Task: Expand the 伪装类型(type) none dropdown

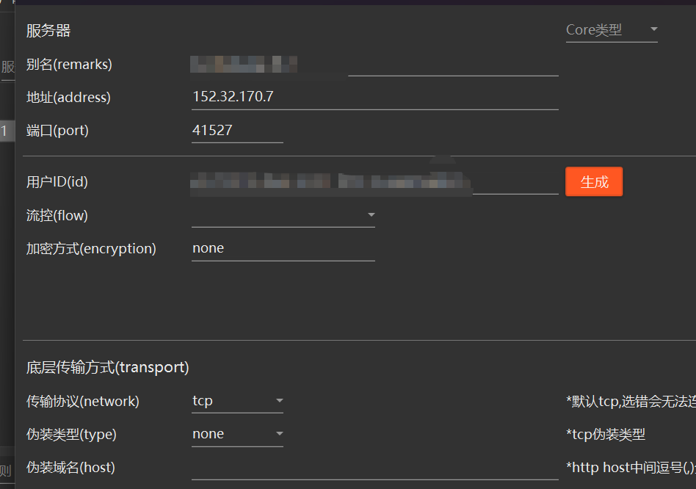Action: [237, 434]
